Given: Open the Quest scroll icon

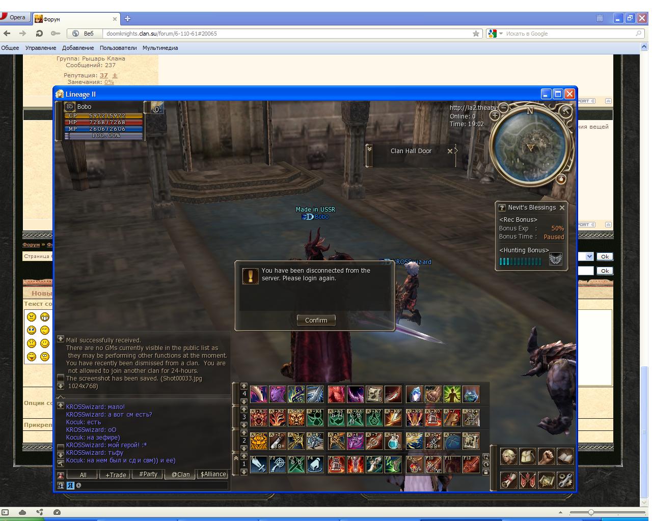Looking at the screenshot, I should (x=508, y=480).
